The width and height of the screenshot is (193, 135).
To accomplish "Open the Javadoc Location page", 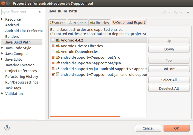I will (x=20, y=65).
